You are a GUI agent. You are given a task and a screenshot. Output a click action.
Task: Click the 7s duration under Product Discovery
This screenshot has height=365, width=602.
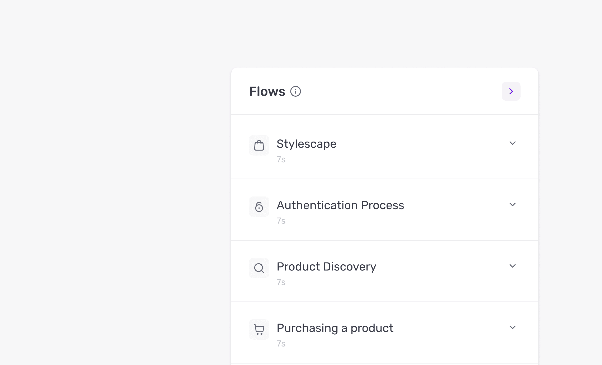coord(281,282)
